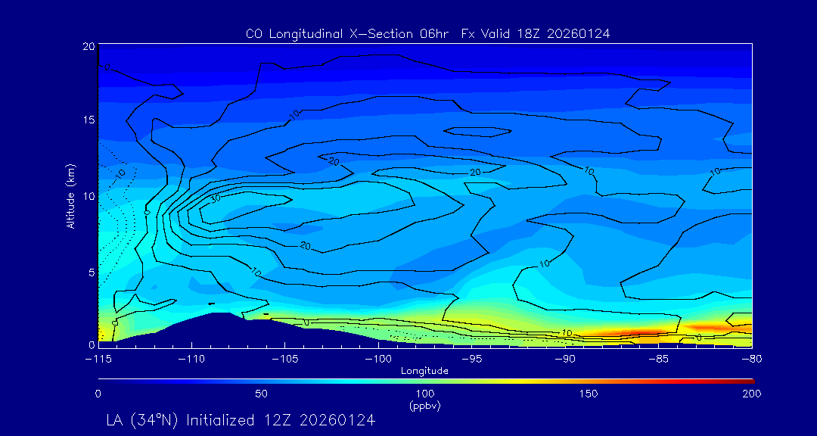Click the colorbar label '150'

point(589,394)
